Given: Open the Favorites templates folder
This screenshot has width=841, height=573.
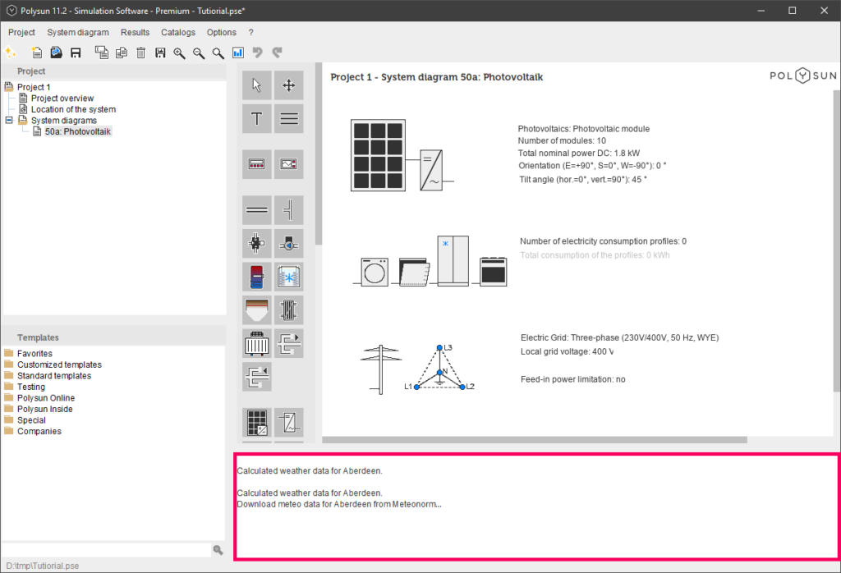Looking at the screenshot, I should pos(34,354).
